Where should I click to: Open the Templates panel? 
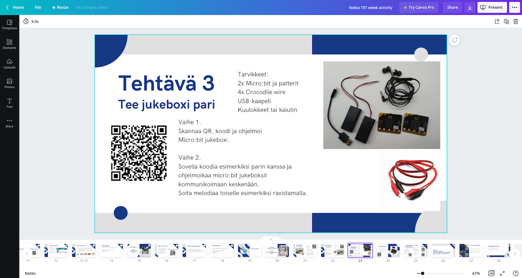(x=10, y=24)
